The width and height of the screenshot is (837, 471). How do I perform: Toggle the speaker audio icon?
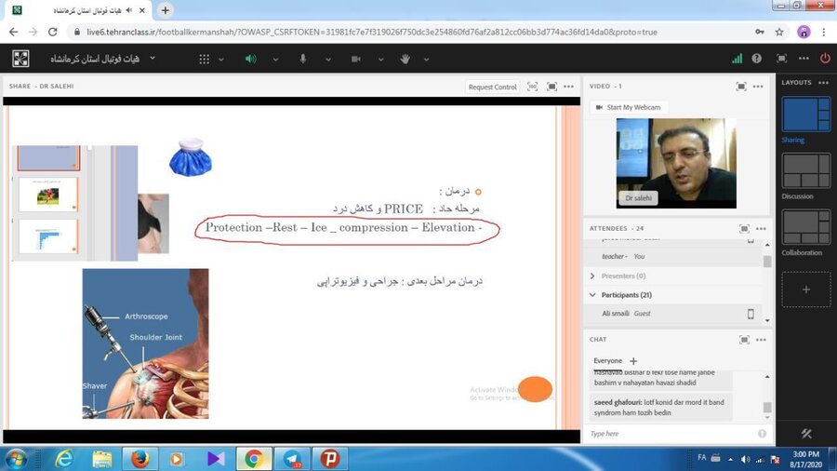coord(250,59)
